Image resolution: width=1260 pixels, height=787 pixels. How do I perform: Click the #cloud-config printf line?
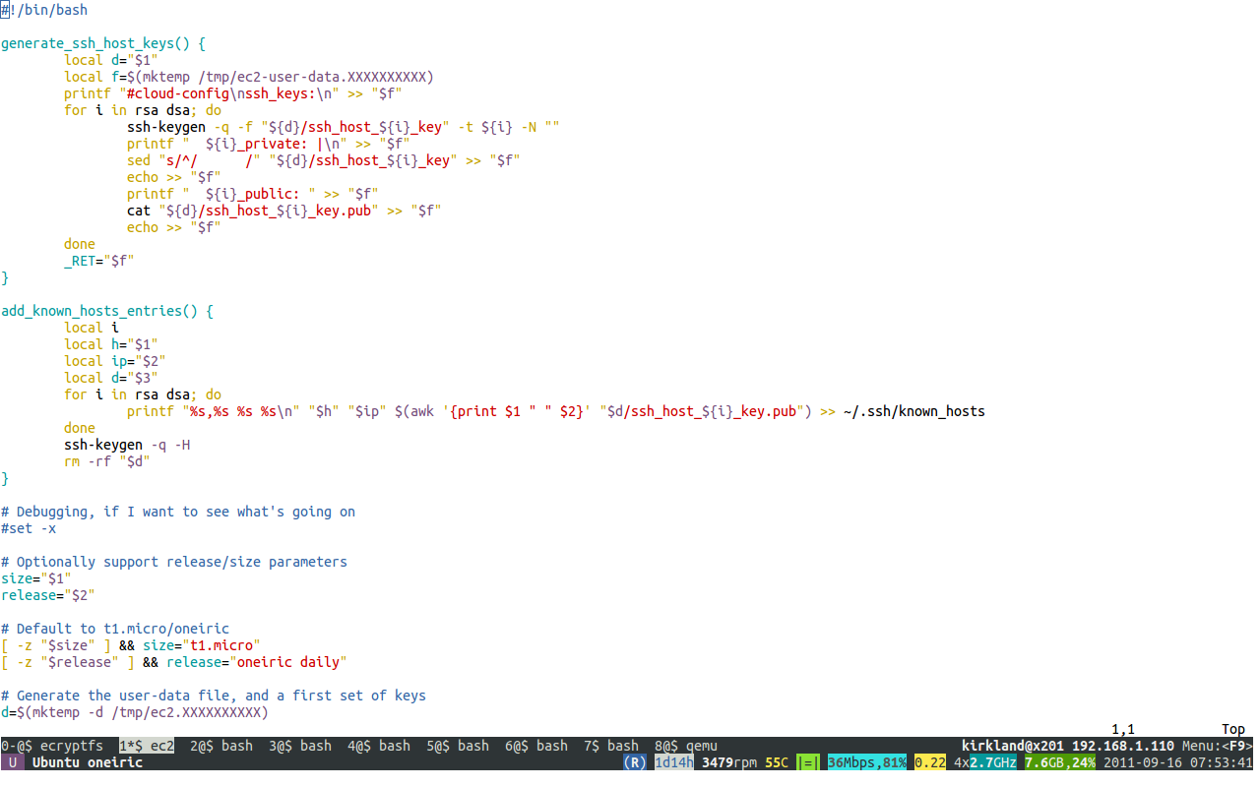click(x=233, y=93)
